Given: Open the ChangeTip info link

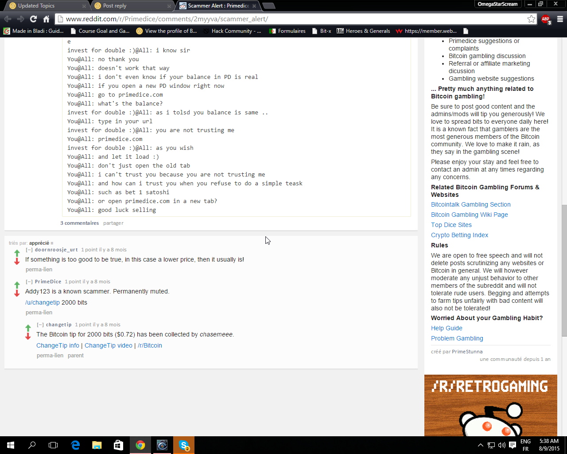Looking at the screenshot, I should coord(58,345).
